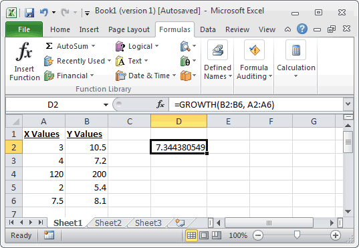
Task: Open Microsoft Excel Help question mark
Action: tap(302, 29)
